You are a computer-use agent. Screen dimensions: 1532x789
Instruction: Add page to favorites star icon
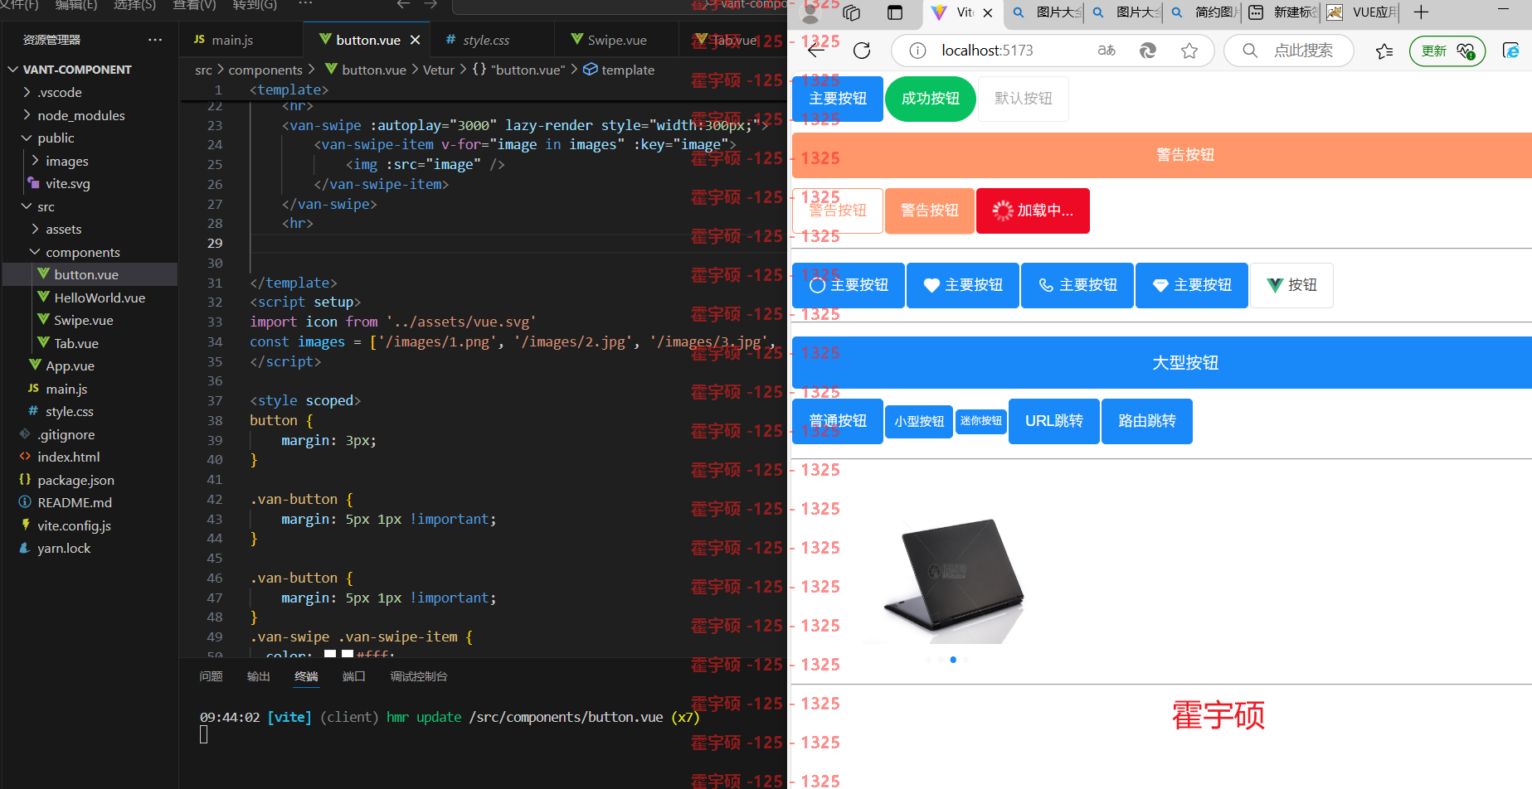tap(1189, 51)
